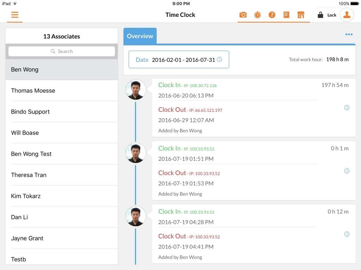Select associate Will Boase
Image resolution: width=361 pixels, height=270 pixels.
[x=62, y=133]
